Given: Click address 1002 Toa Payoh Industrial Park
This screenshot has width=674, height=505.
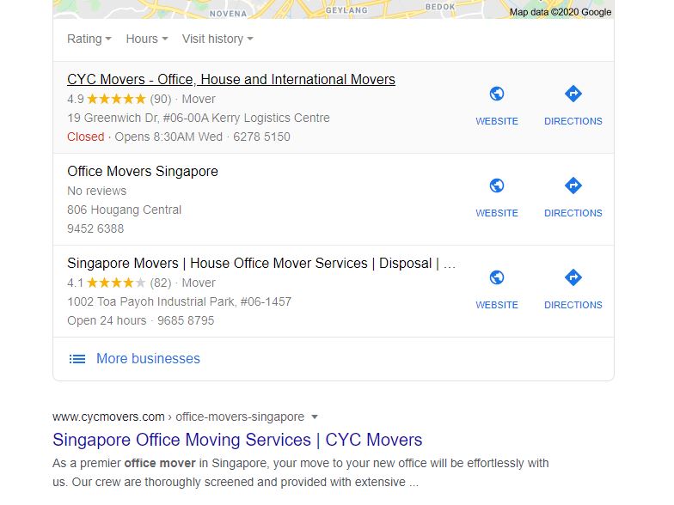Looking at the screenshot, I should click(179, 302).
